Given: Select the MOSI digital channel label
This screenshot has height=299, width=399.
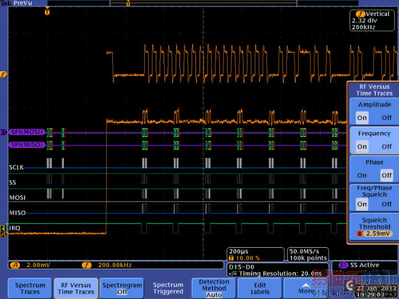Looking at the screenshot, I should [x=17, y=198].
